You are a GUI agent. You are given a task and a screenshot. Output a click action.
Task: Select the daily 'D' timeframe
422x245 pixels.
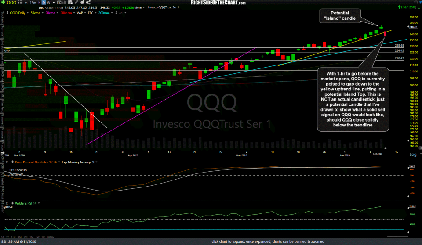pyautogui.click(x=44, y=3)
